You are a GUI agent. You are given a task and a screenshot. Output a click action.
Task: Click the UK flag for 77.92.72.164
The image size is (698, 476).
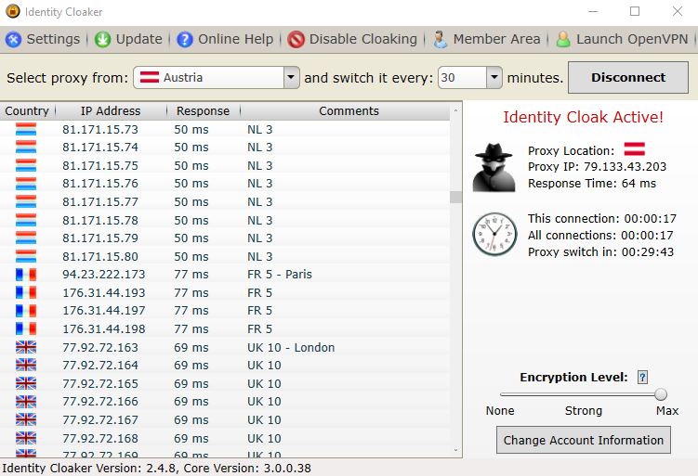[x=26, y=366]
